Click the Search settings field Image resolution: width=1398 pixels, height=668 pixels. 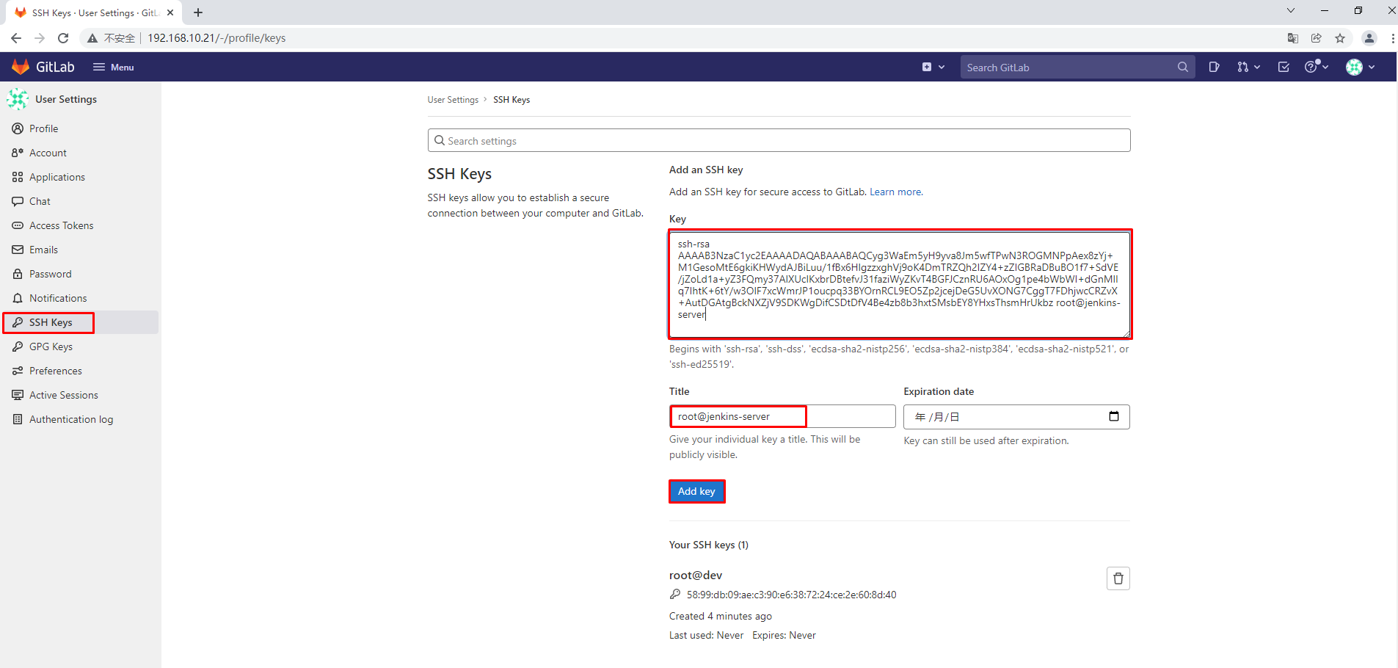coord(779,140)
